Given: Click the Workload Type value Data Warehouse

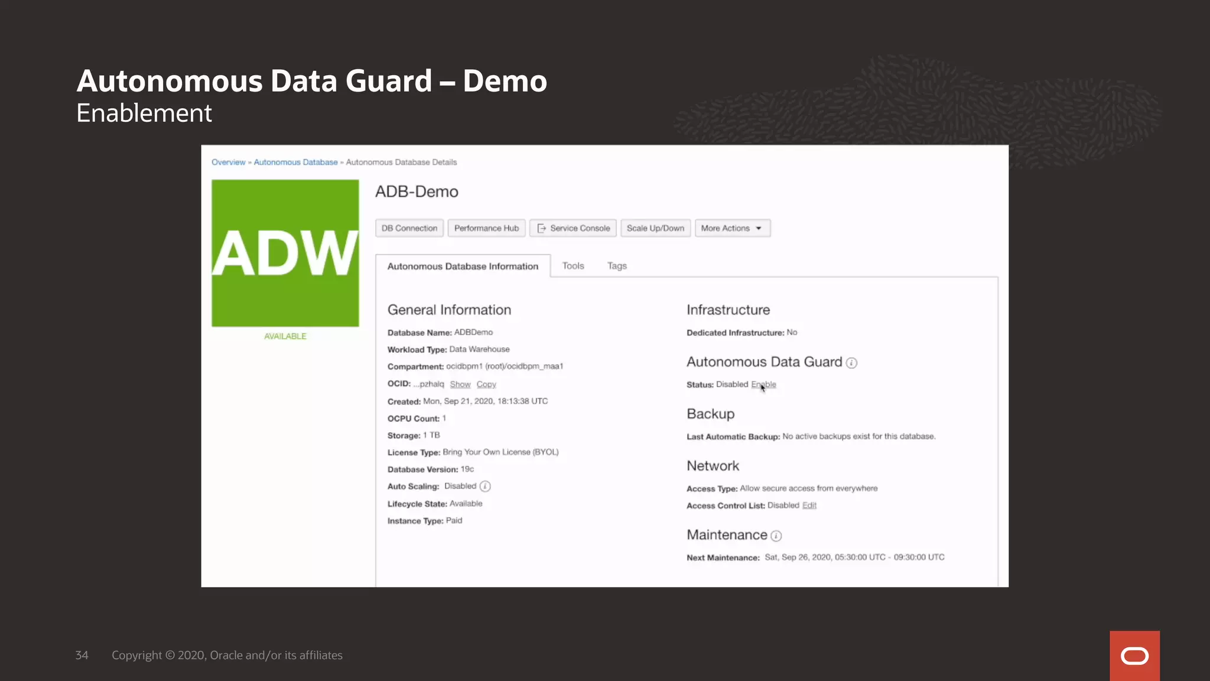Looking at the screenshot, I should pyautogui.click(x=479, y=349).
